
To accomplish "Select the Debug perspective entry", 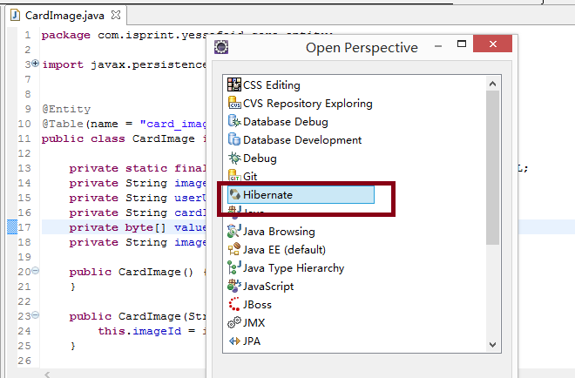I will tap(260, 158).
